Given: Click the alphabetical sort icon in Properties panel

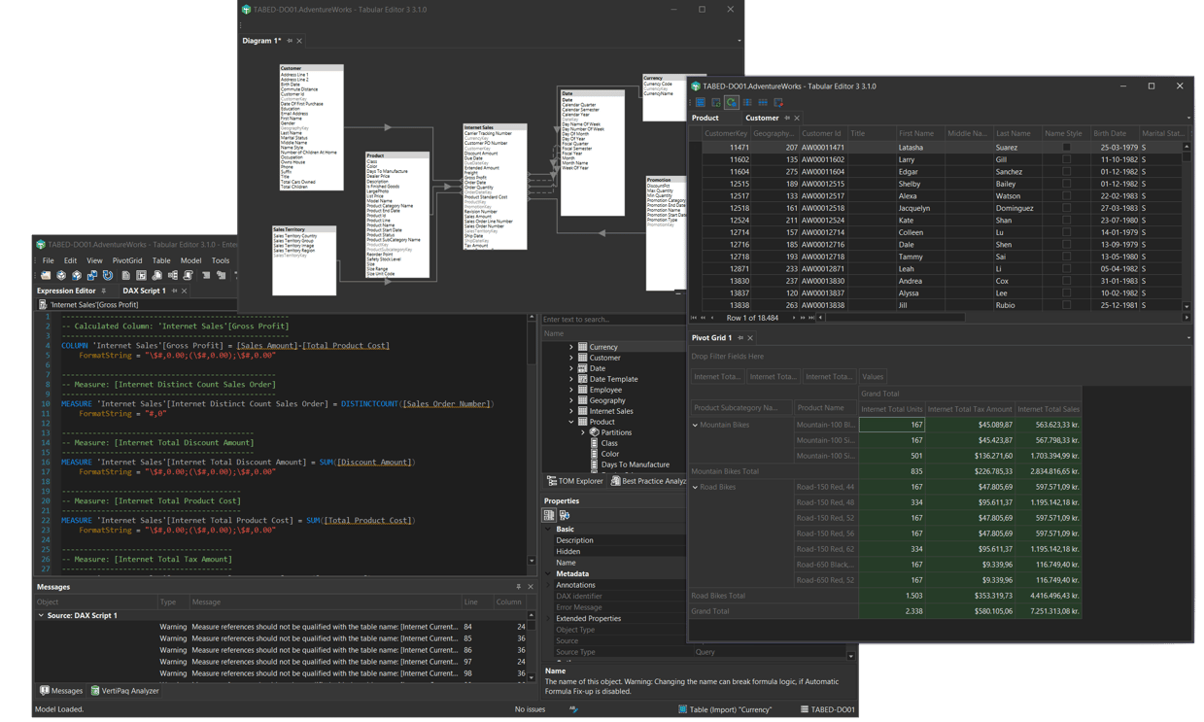Looking at the screenshot, I should (566, 516).
